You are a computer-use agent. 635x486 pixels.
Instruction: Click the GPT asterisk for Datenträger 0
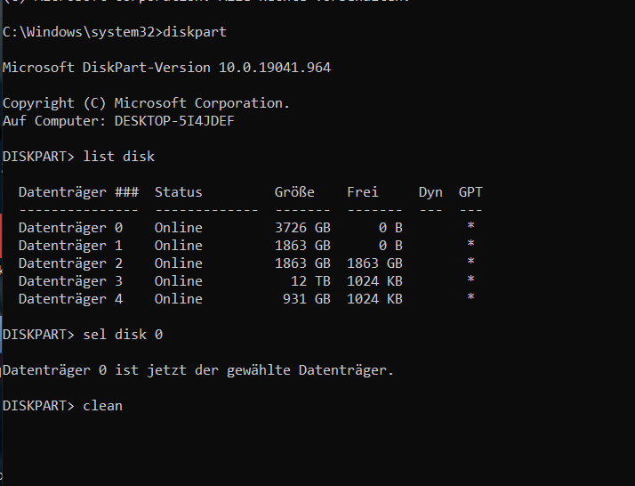pos(470,228)
